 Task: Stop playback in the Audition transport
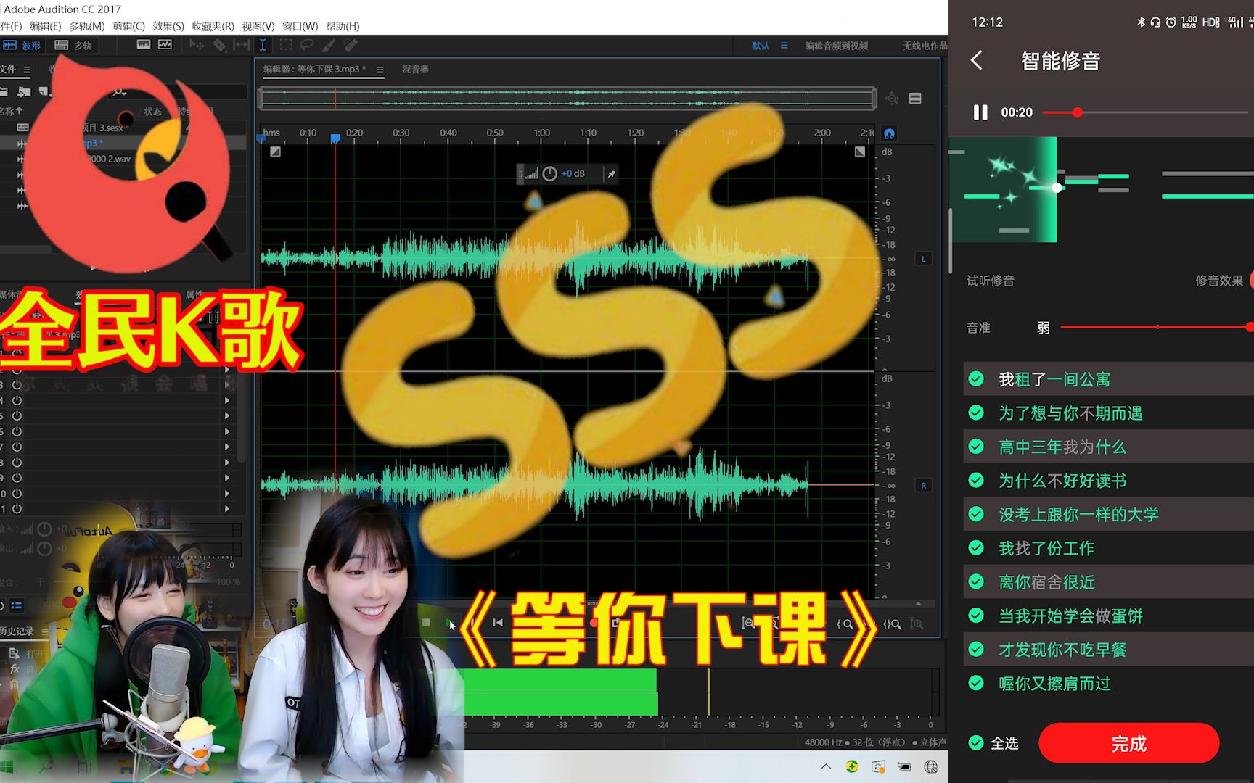point(426,622)
